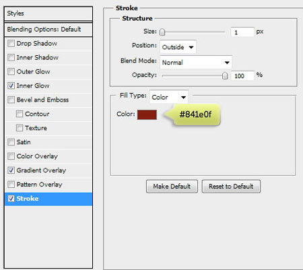
Task: Click the Reset to Default button
Action: (231, 187)
